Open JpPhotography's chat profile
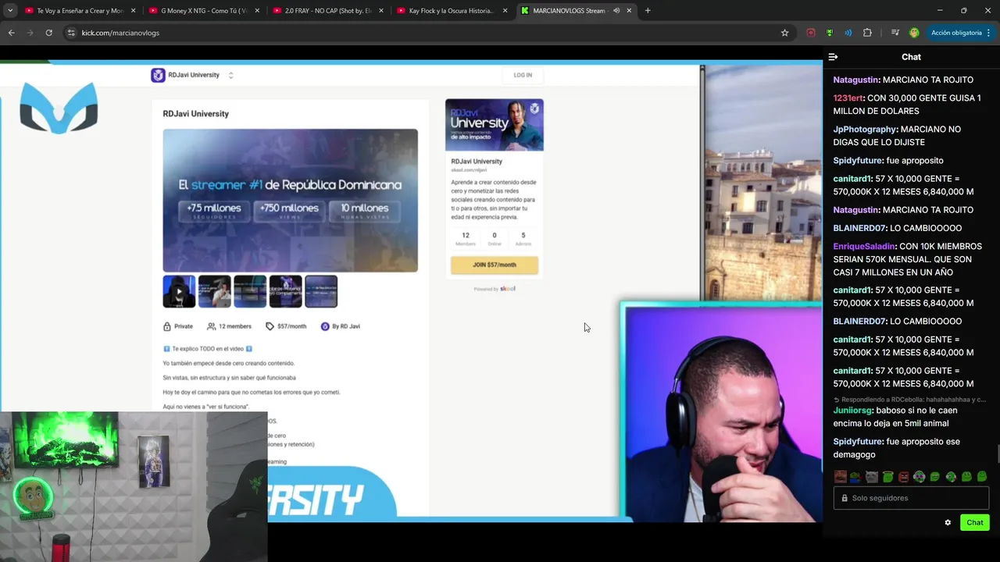Image resolution: width=1000 pixels, height=562 pixels. point(864,130)
